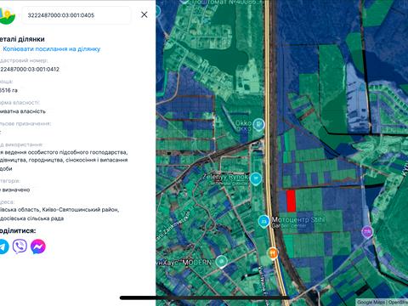This screenshot has width=408, height=306.
Task: Copy link via Копіювати посилання на ділянку
Action: [x=52, y=49]
